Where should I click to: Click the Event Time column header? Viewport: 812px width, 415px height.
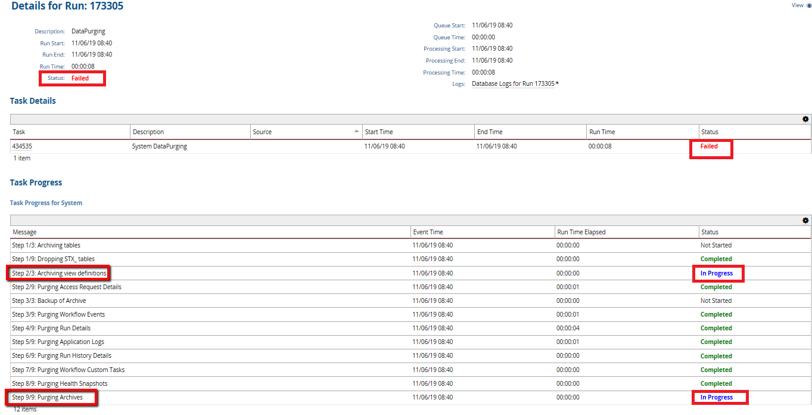(428, 232)
